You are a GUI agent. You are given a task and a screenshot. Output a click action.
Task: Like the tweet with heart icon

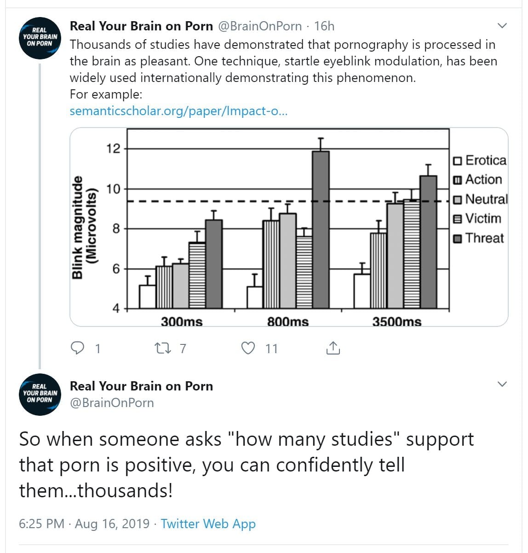[x=248, y=348]
